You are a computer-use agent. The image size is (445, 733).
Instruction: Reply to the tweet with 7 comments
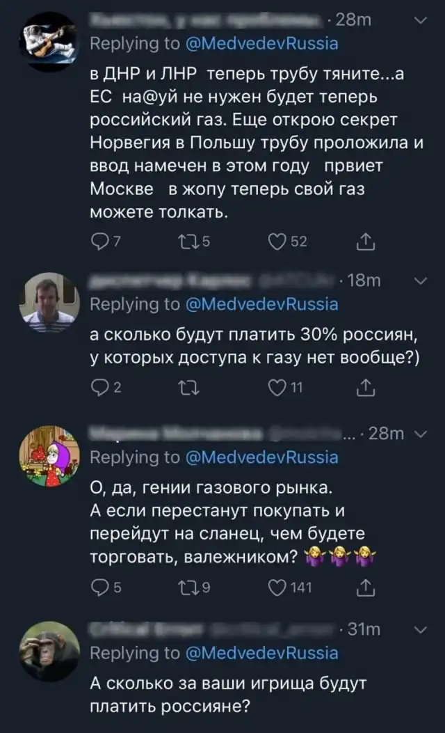[x=101, y=241]
